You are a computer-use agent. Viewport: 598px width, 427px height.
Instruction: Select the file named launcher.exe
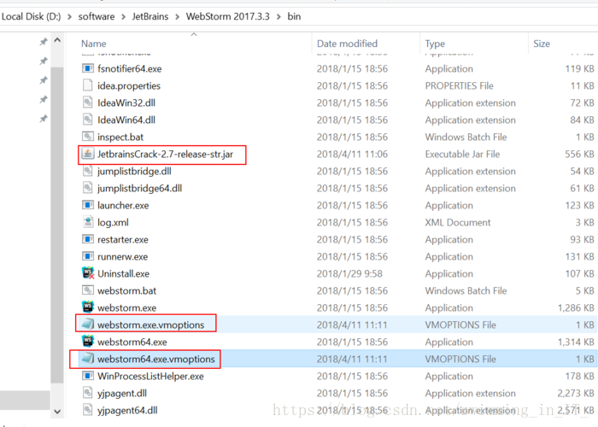tap(123, 205)
